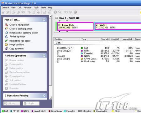
Task: Select the Install another operating system icon
Action: [6, 33]
